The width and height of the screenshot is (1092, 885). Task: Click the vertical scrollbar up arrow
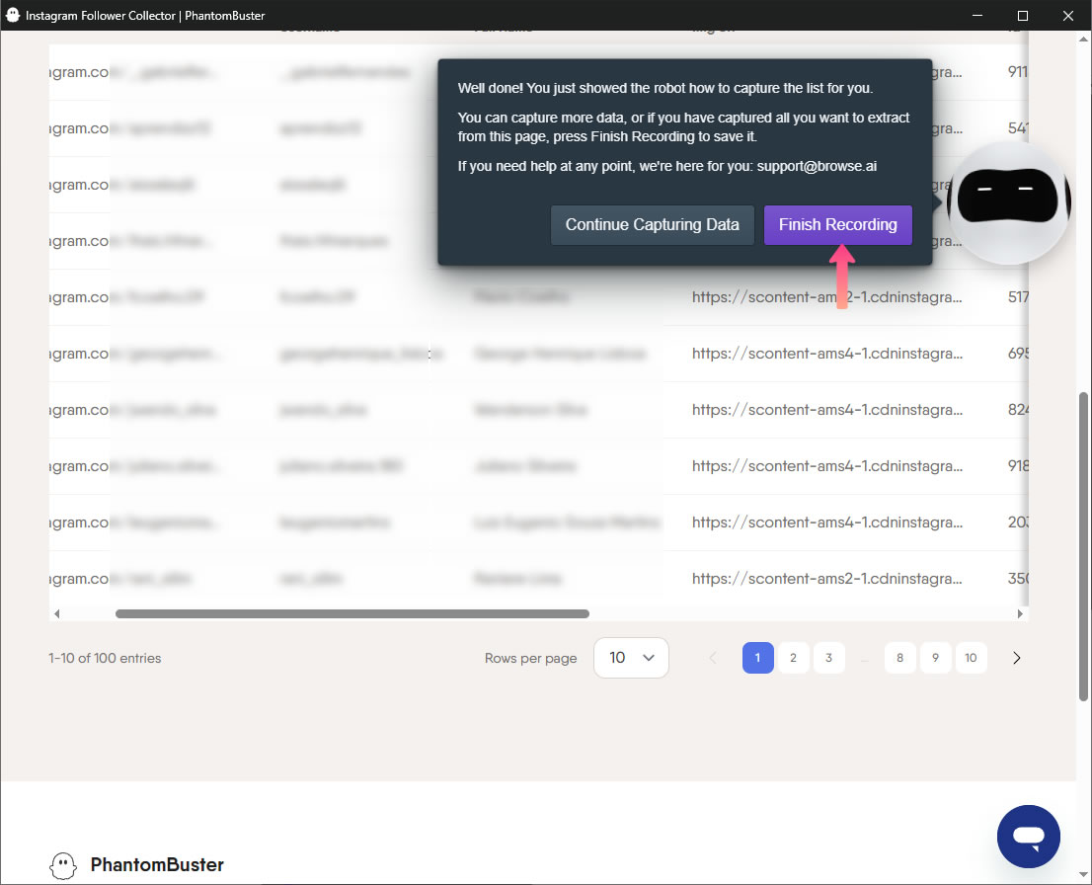click(1083, 40)
